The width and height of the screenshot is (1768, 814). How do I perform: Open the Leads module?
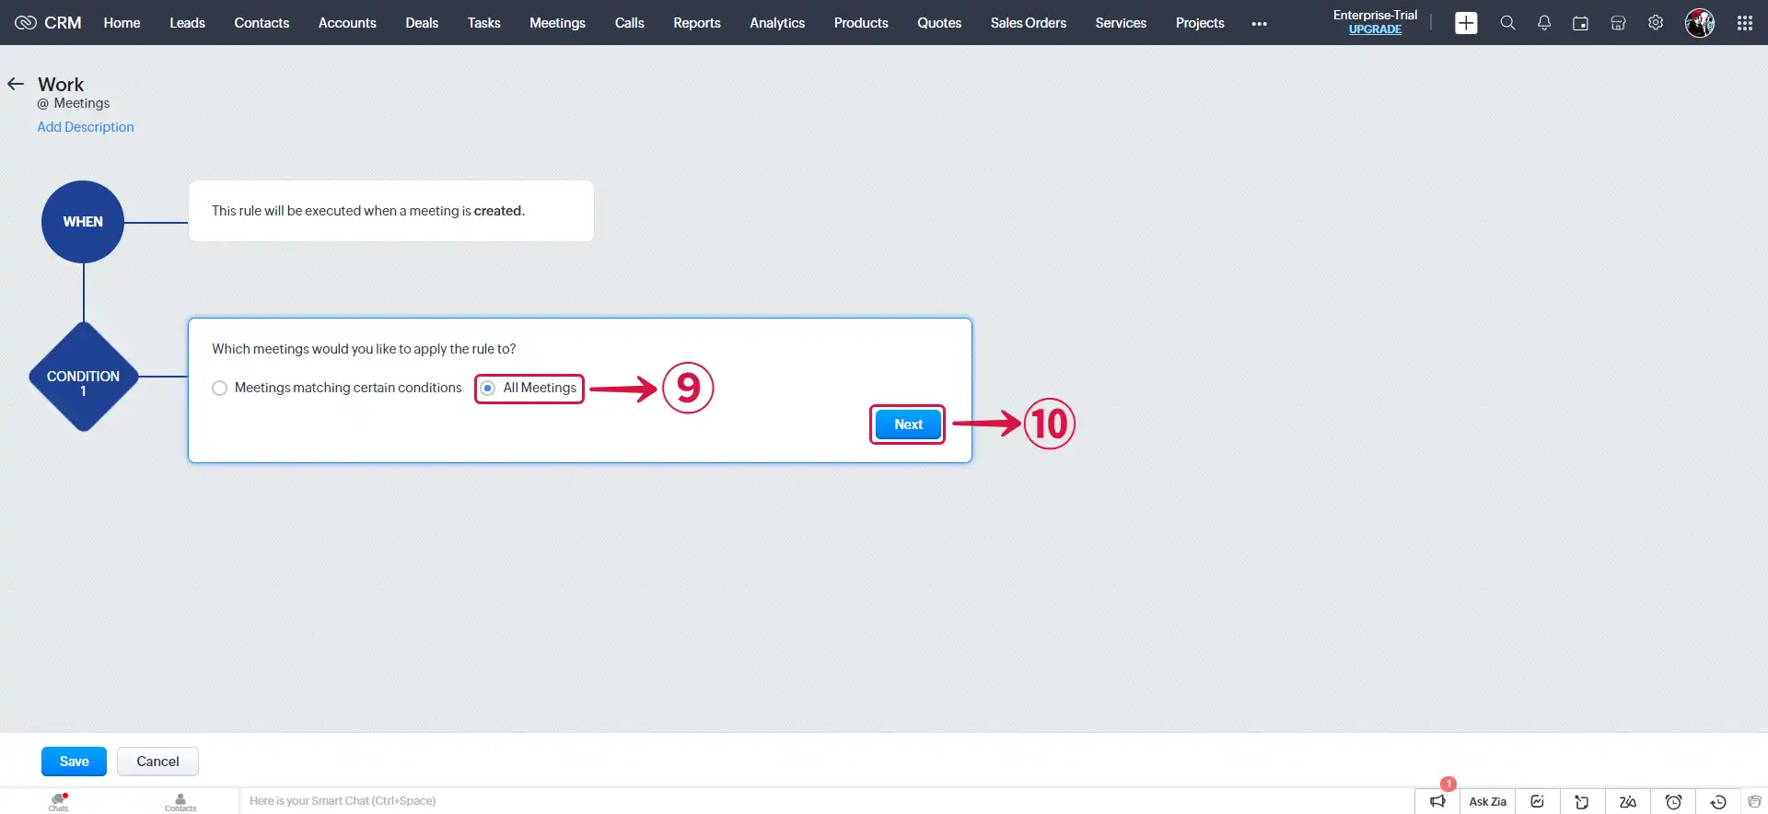[x=187, y=23]
